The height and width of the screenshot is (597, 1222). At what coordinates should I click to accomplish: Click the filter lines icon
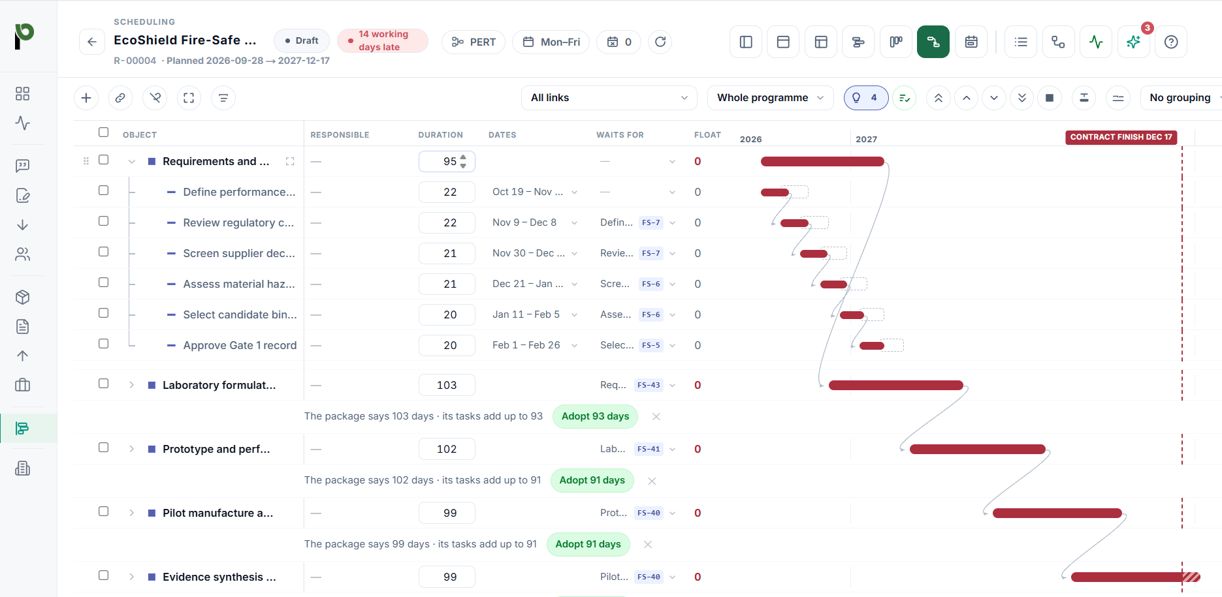(223, 98)
